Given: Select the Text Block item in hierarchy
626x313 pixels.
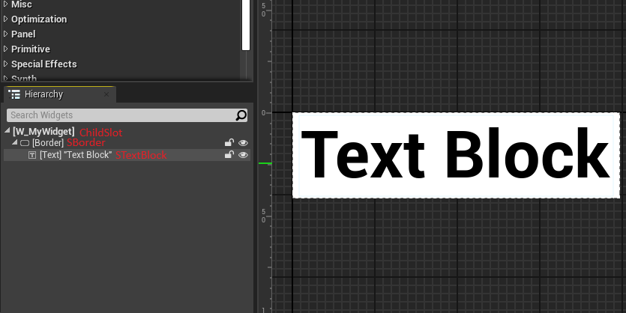Looking at the screenshot, I should (x=75, y=155).
